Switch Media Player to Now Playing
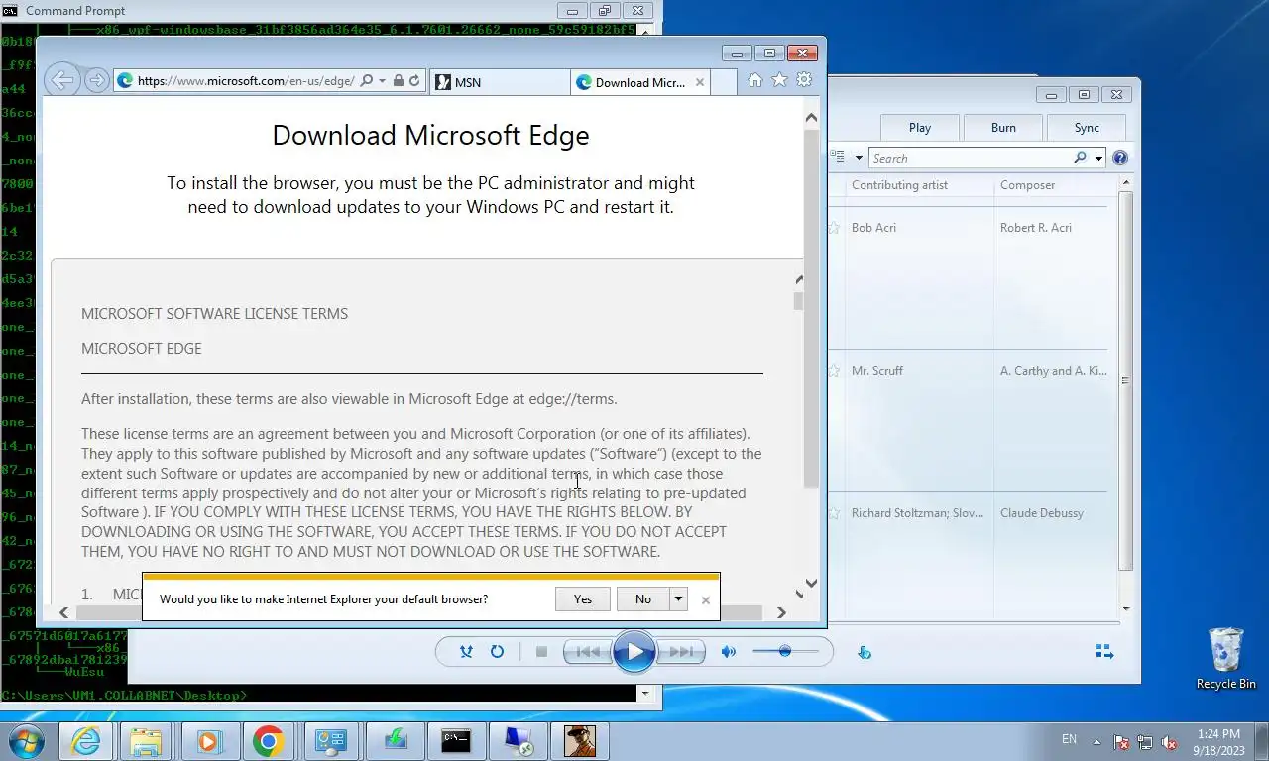This screenshot has width=1269, height=761. 1104,651
